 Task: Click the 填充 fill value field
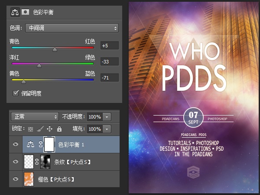[95, 129]
